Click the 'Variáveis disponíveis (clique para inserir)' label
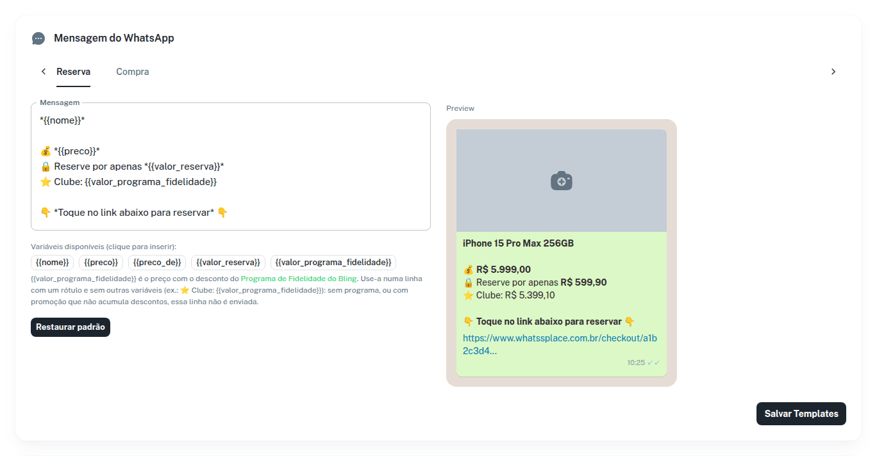The height and width of the screenshot is (456, 877). pyautogui.click(x=104, y=247)
